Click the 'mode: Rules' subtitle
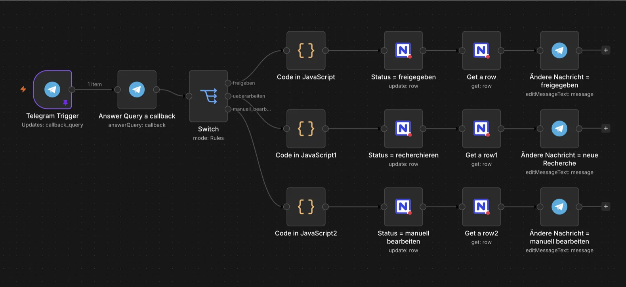The image size is (626, 287). pos(208,138)
